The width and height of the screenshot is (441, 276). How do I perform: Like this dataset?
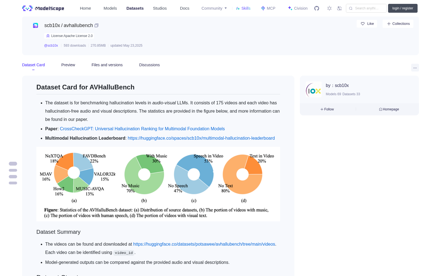click(367, 24)
